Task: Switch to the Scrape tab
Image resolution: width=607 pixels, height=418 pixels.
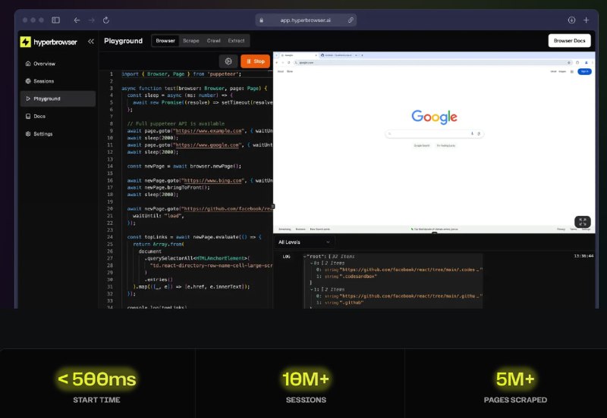Action: click(190, 41)
